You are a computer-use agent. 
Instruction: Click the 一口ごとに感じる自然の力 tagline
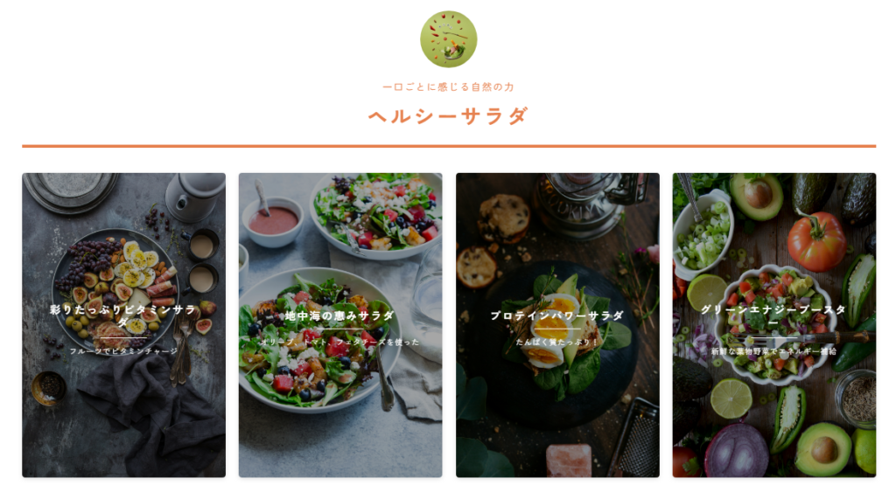point(449,87)
